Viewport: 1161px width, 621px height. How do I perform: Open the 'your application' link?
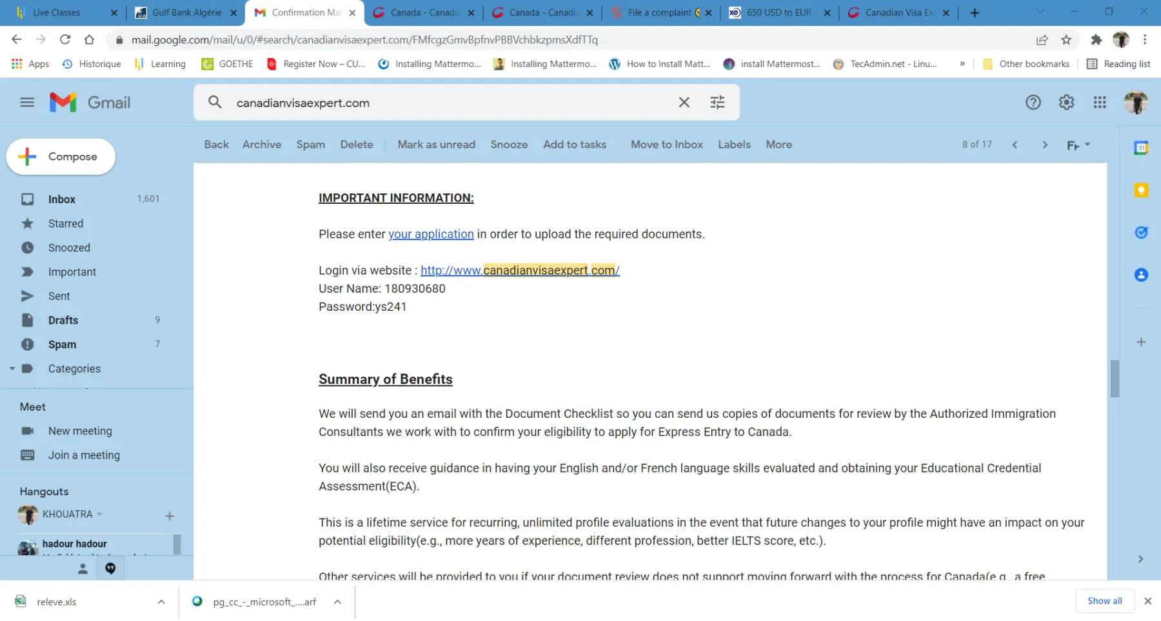click(x=430, y=235)
